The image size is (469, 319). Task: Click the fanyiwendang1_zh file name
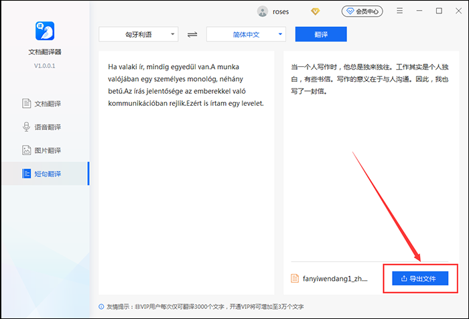pyautogui.click(x=335, y=279)
